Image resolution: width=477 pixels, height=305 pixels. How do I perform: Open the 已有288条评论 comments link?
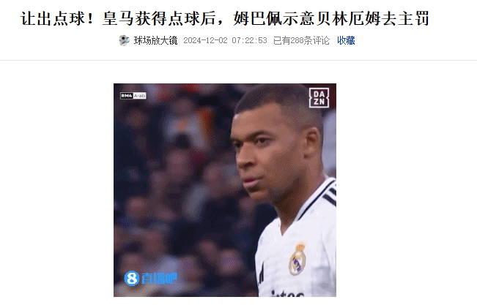point(301,40)
